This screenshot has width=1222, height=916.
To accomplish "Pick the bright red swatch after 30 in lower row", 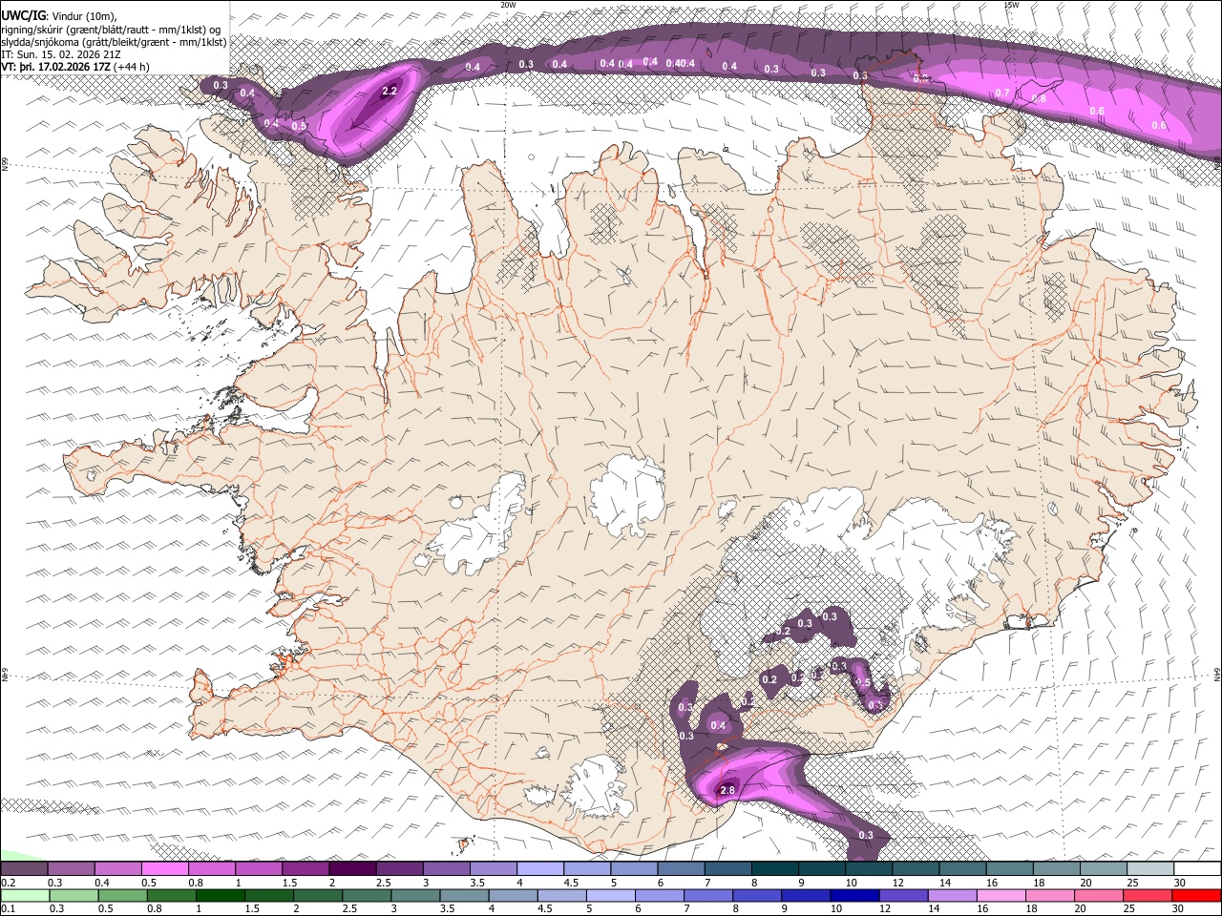I will pos(1197,895).
